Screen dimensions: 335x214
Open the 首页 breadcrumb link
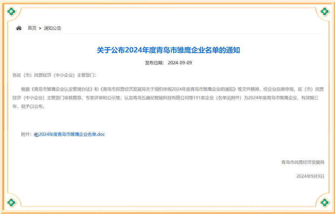(x=32, y=28)
